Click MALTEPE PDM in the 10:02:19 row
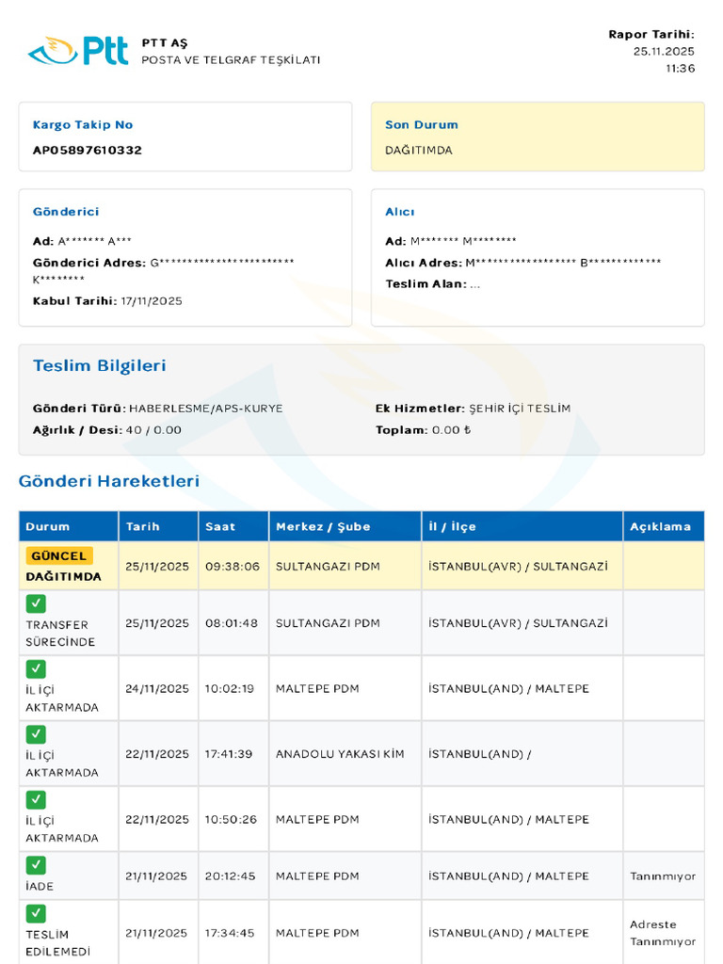This screenshot has height=964, width=723. [x=317, y=688]
